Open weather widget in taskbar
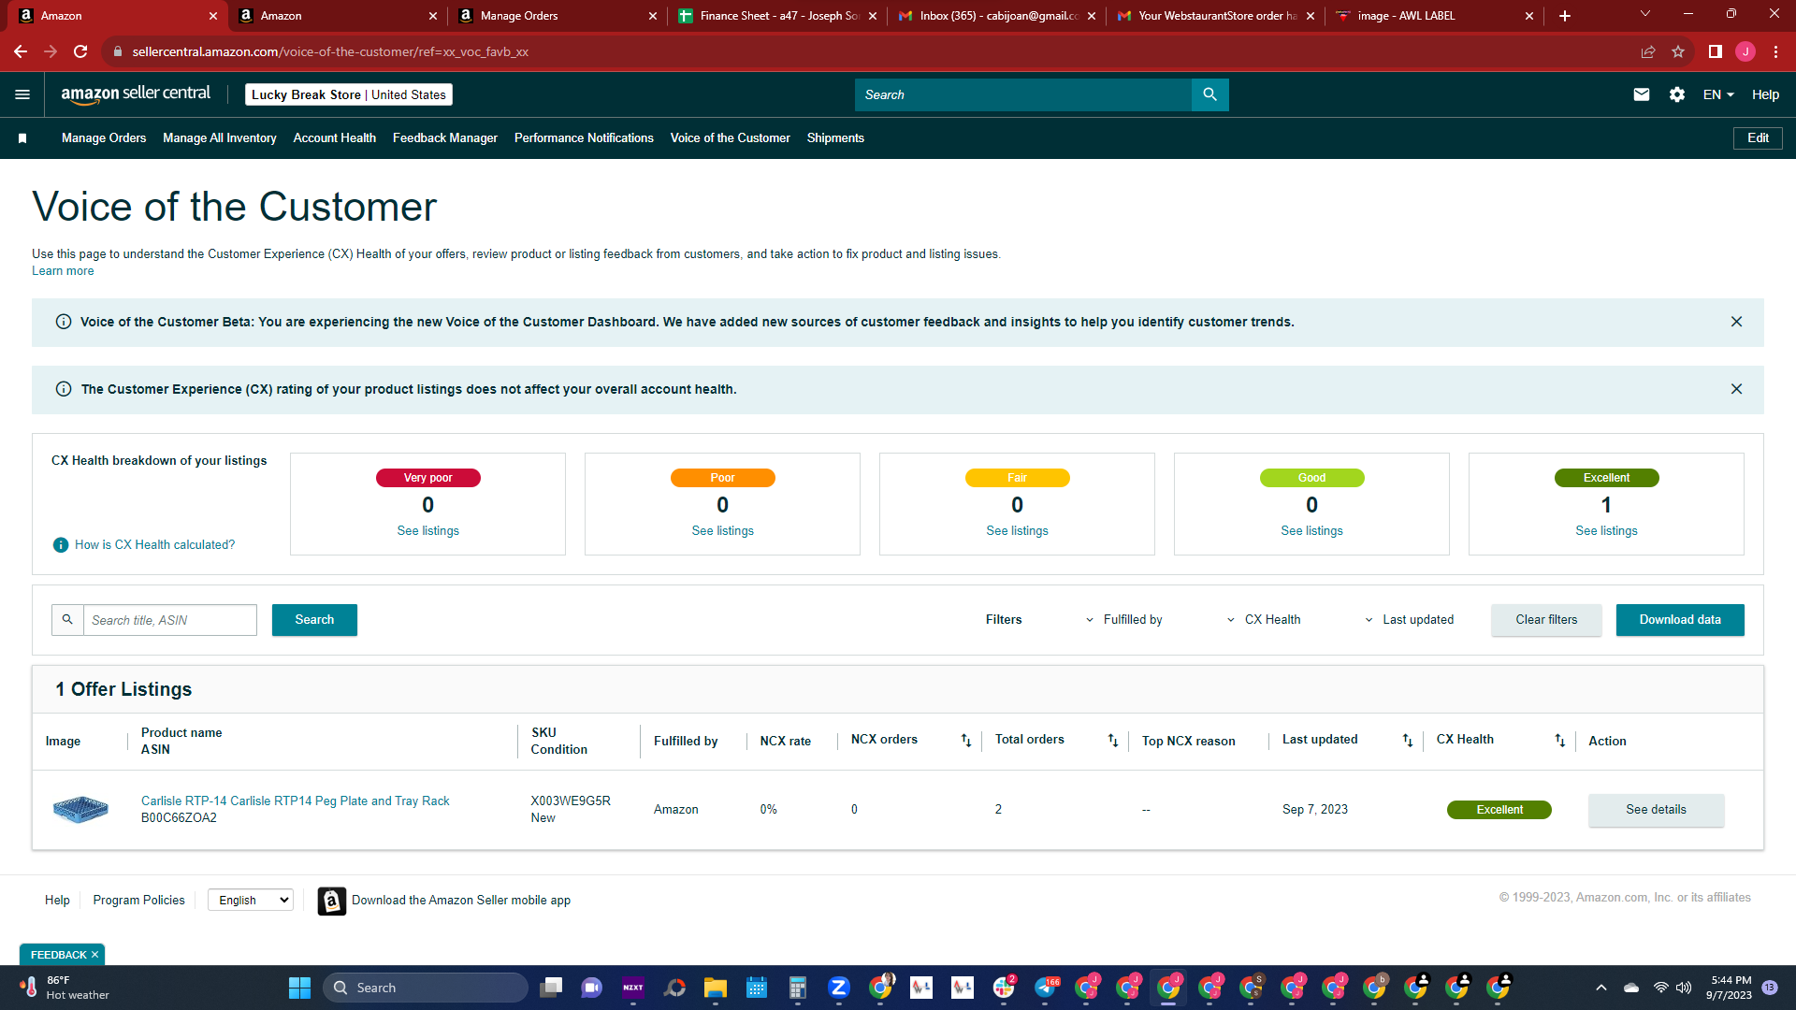 click(x=64, y=988)
